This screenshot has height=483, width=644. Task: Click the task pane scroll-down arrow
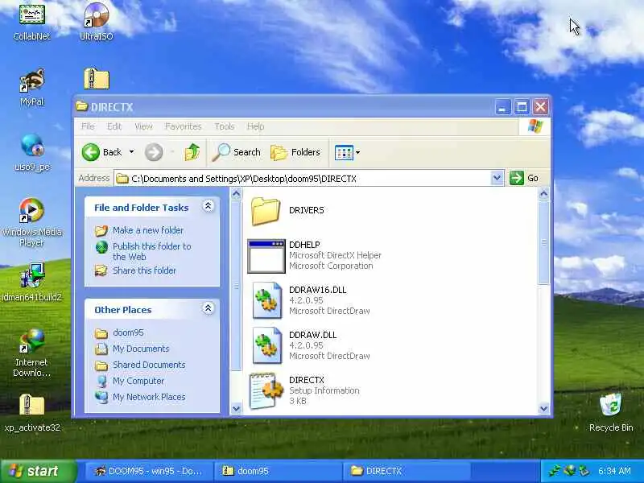[x=236, y=408]
